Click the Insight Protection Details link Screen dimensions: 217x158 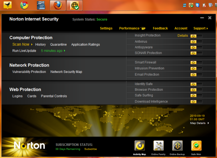click(x=183, y=36)
